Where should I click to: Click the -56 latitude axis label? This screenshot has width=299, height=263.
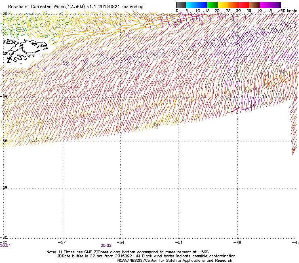[4, 140]
